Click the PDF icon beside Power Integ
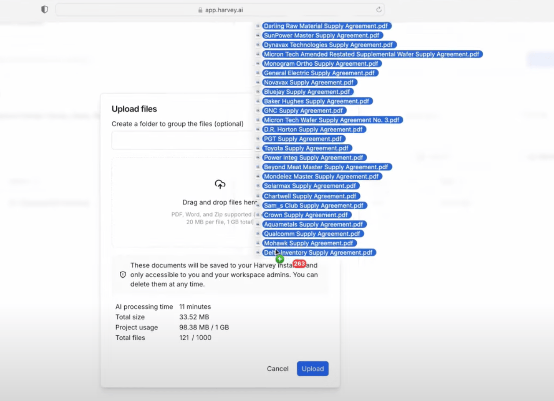The image size is (554, 401). (258, 157)
